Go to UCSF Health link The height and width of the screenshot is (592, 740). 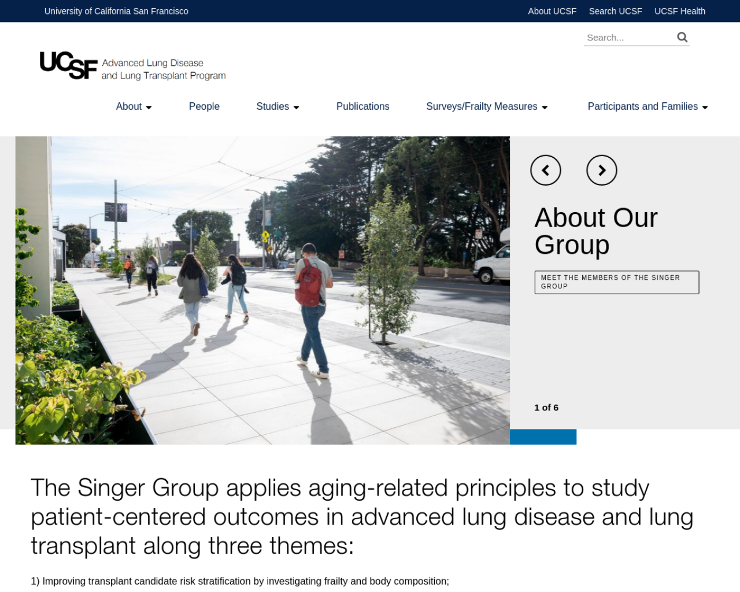tap(679, 11)
